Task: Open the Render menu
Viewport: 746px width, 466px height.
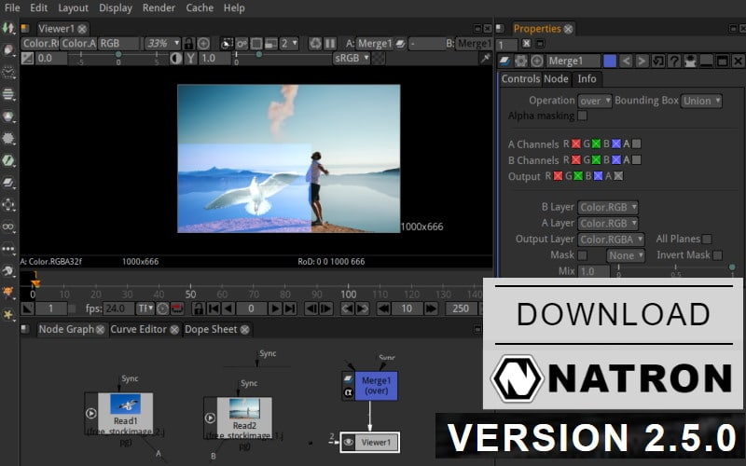Action: 158,7
